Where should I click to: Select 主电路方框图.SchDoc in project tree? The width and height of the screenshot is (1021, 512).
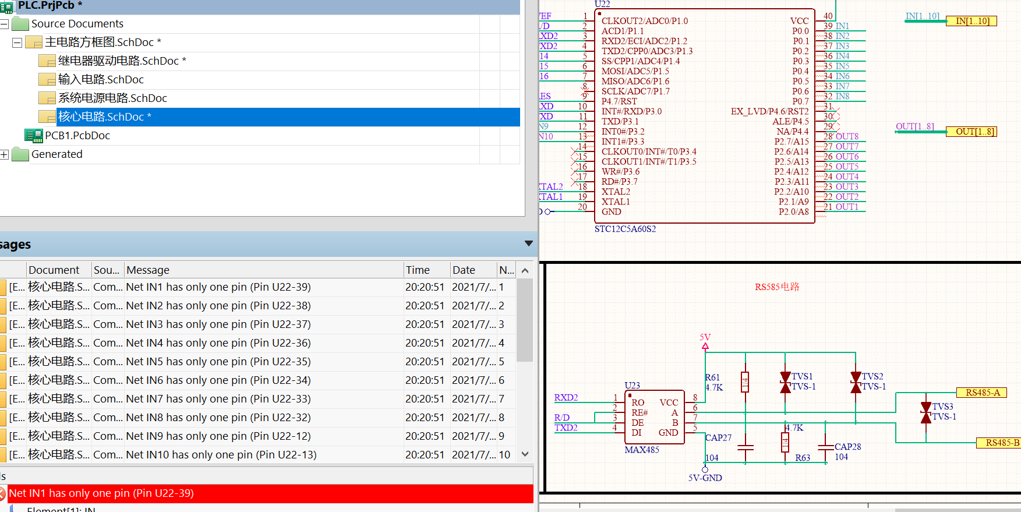(103, 43)
